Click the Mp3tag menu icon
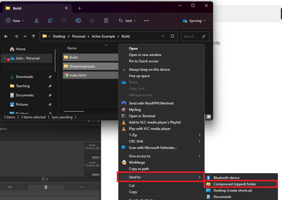Screen dimensions: 282x200 tap(124, 110)
